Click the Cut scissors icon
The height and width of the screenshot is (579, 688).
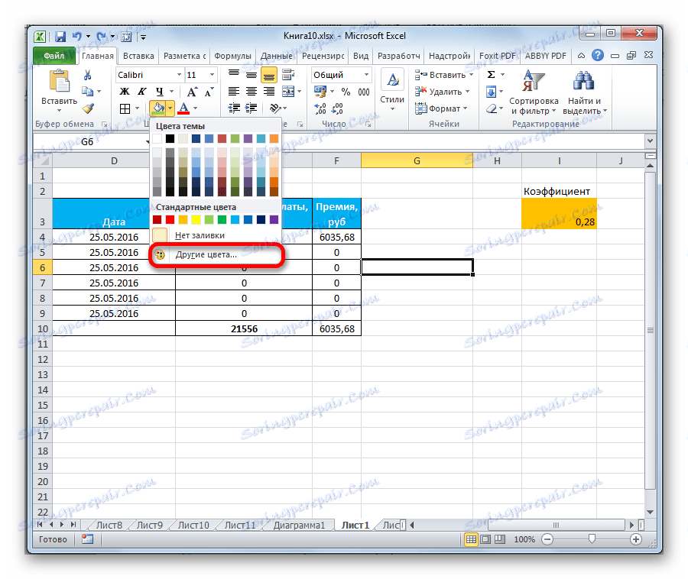[88, 76]
